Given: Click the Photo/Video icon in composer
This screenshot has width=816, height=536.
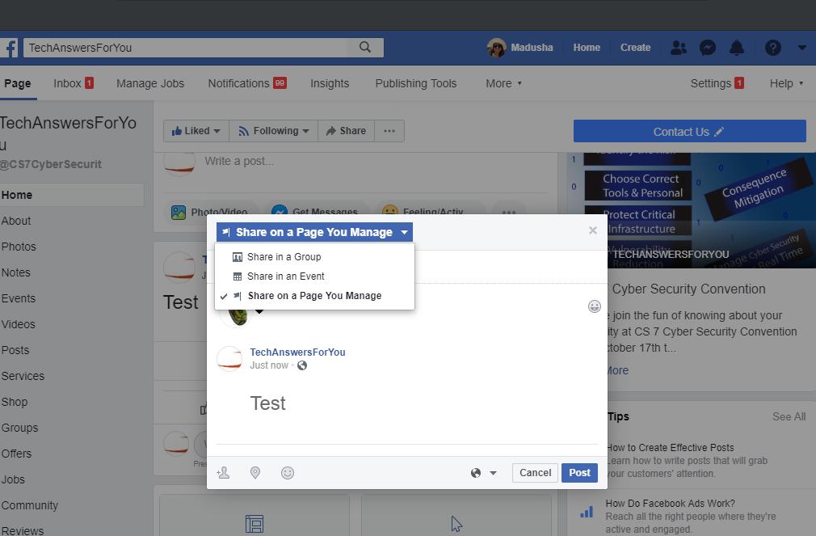Looking at the screenshot, I should (x=179, y=213).
